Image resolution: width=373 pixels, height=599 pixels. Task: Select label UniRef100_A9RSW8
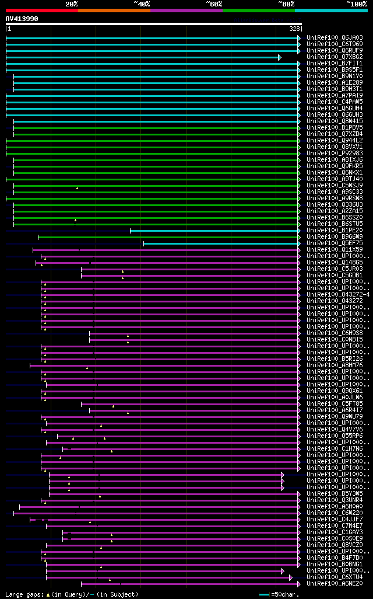tap(335, 198)
